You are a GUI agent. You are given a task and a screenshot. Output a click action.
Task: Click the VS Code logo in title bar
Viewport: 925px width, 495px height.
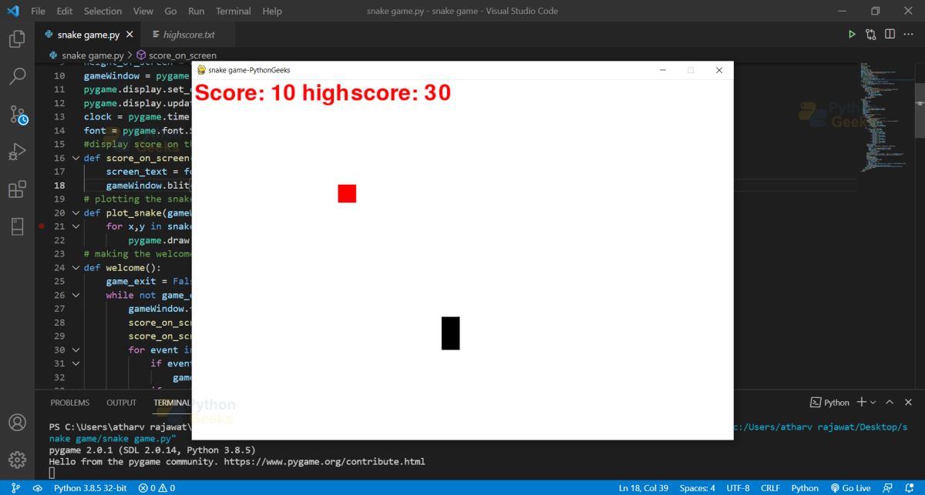coord(12,11)
